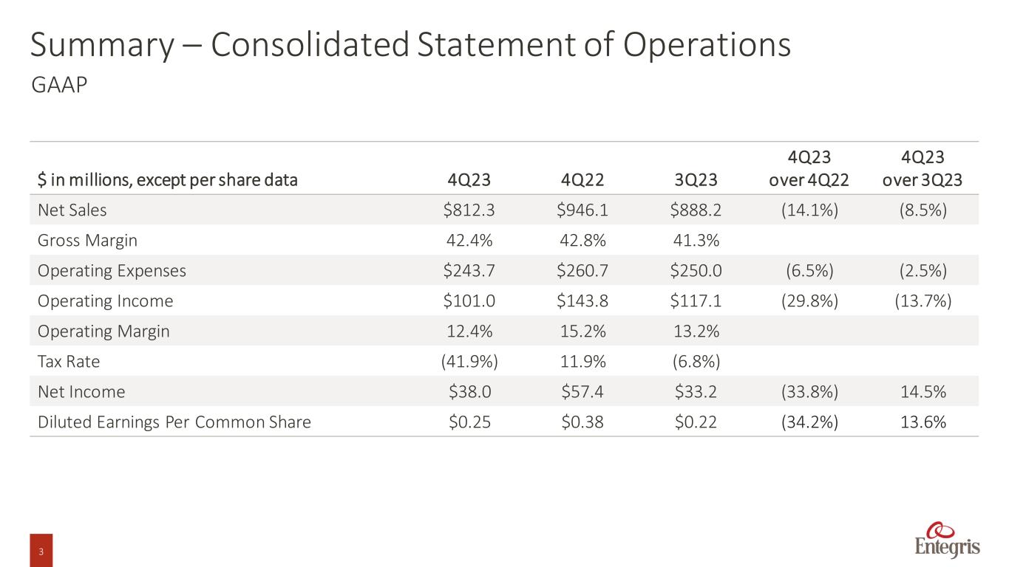Select the Net Income row label
Screen dimensions: 1009x567
tap(81, 391)
